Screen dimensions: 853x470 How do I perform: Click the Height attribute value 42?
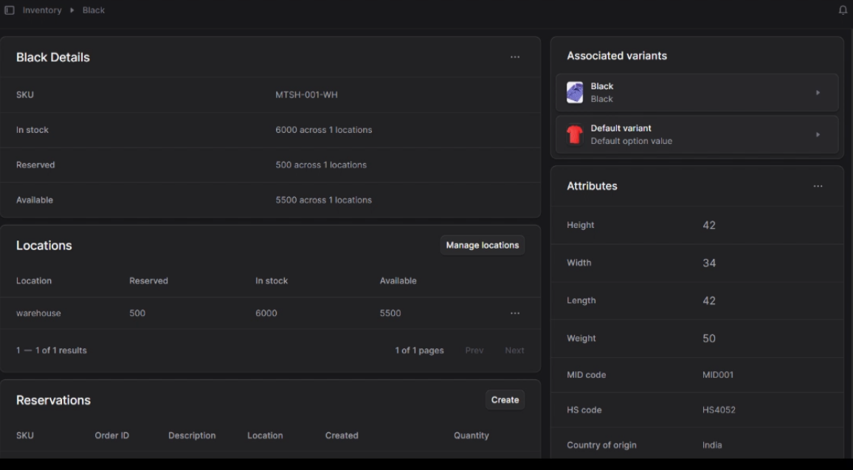click(709, 224)
